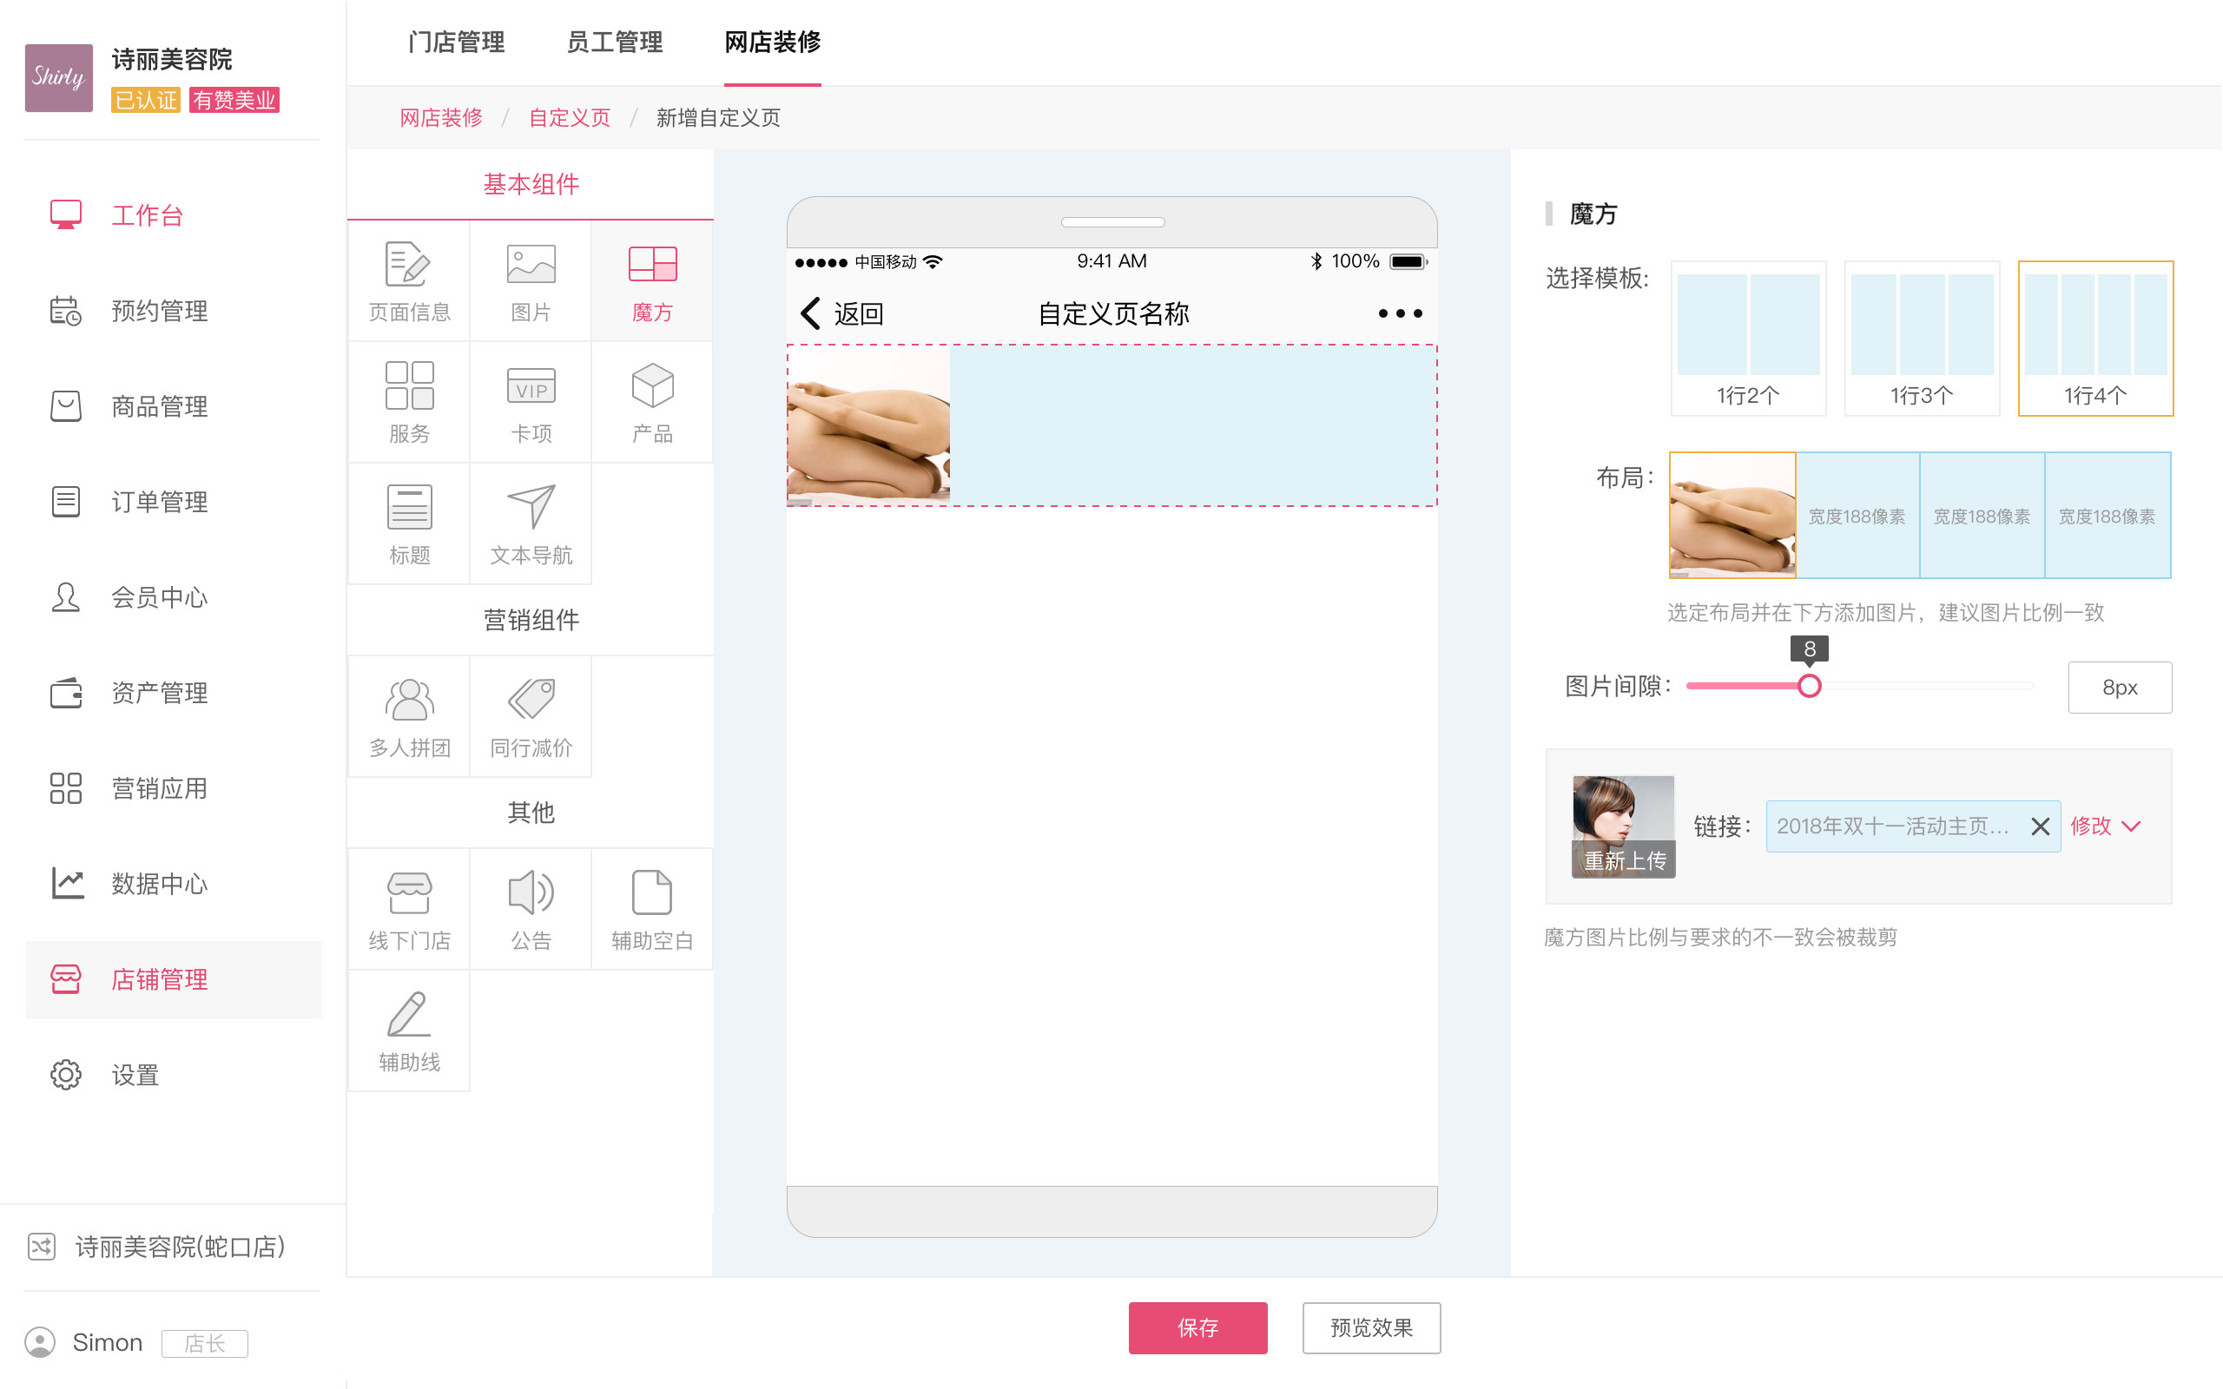Click the 预览效果 preview button

point(1371,1327)
